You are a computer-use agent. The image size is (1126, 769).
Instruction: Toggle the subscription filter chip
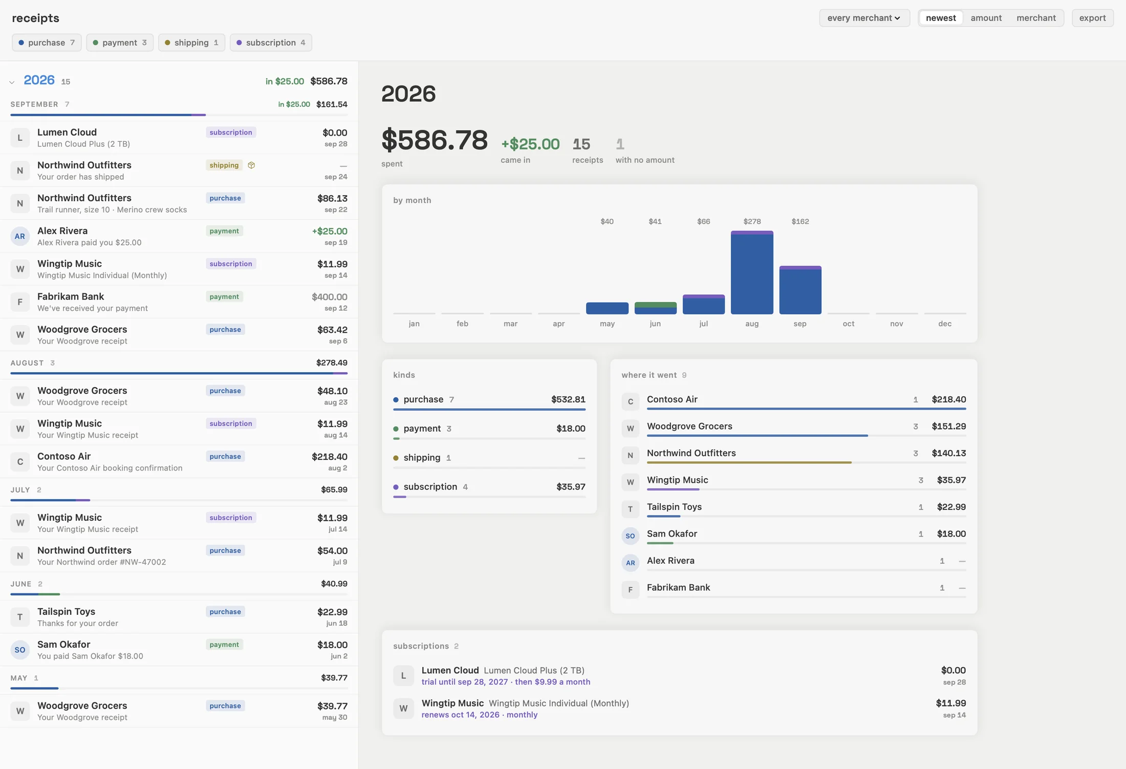[271, 42]
